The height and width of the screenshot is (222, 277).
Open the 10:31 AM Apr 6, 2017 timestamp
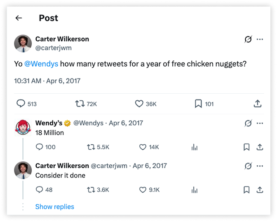[47, 81]
